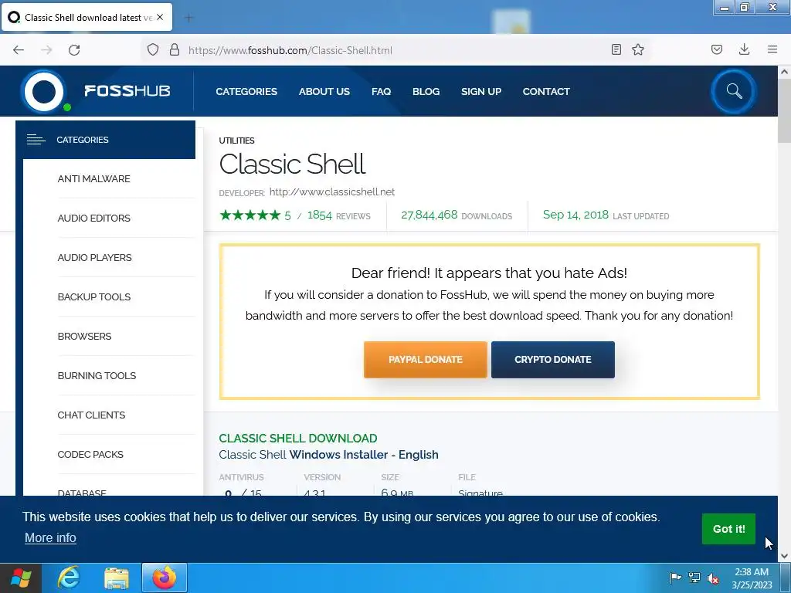The image size is (791, 593).
Task: Click the CRYPTO DONATE button
Action: tap(553, 360)
